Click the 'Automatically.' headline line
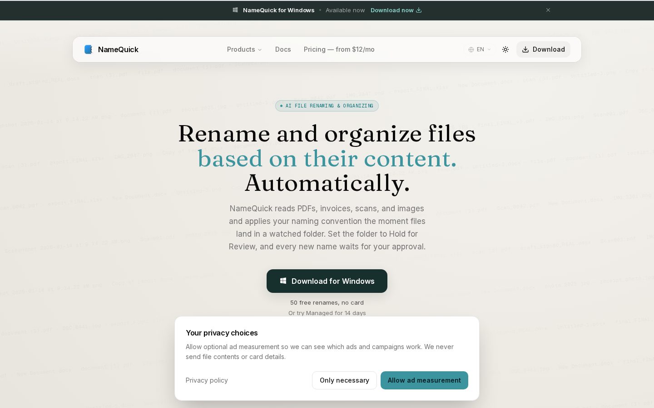 point(327,183)
